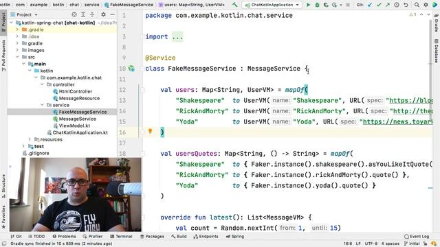Open the Event Log

tap(417, 236)
